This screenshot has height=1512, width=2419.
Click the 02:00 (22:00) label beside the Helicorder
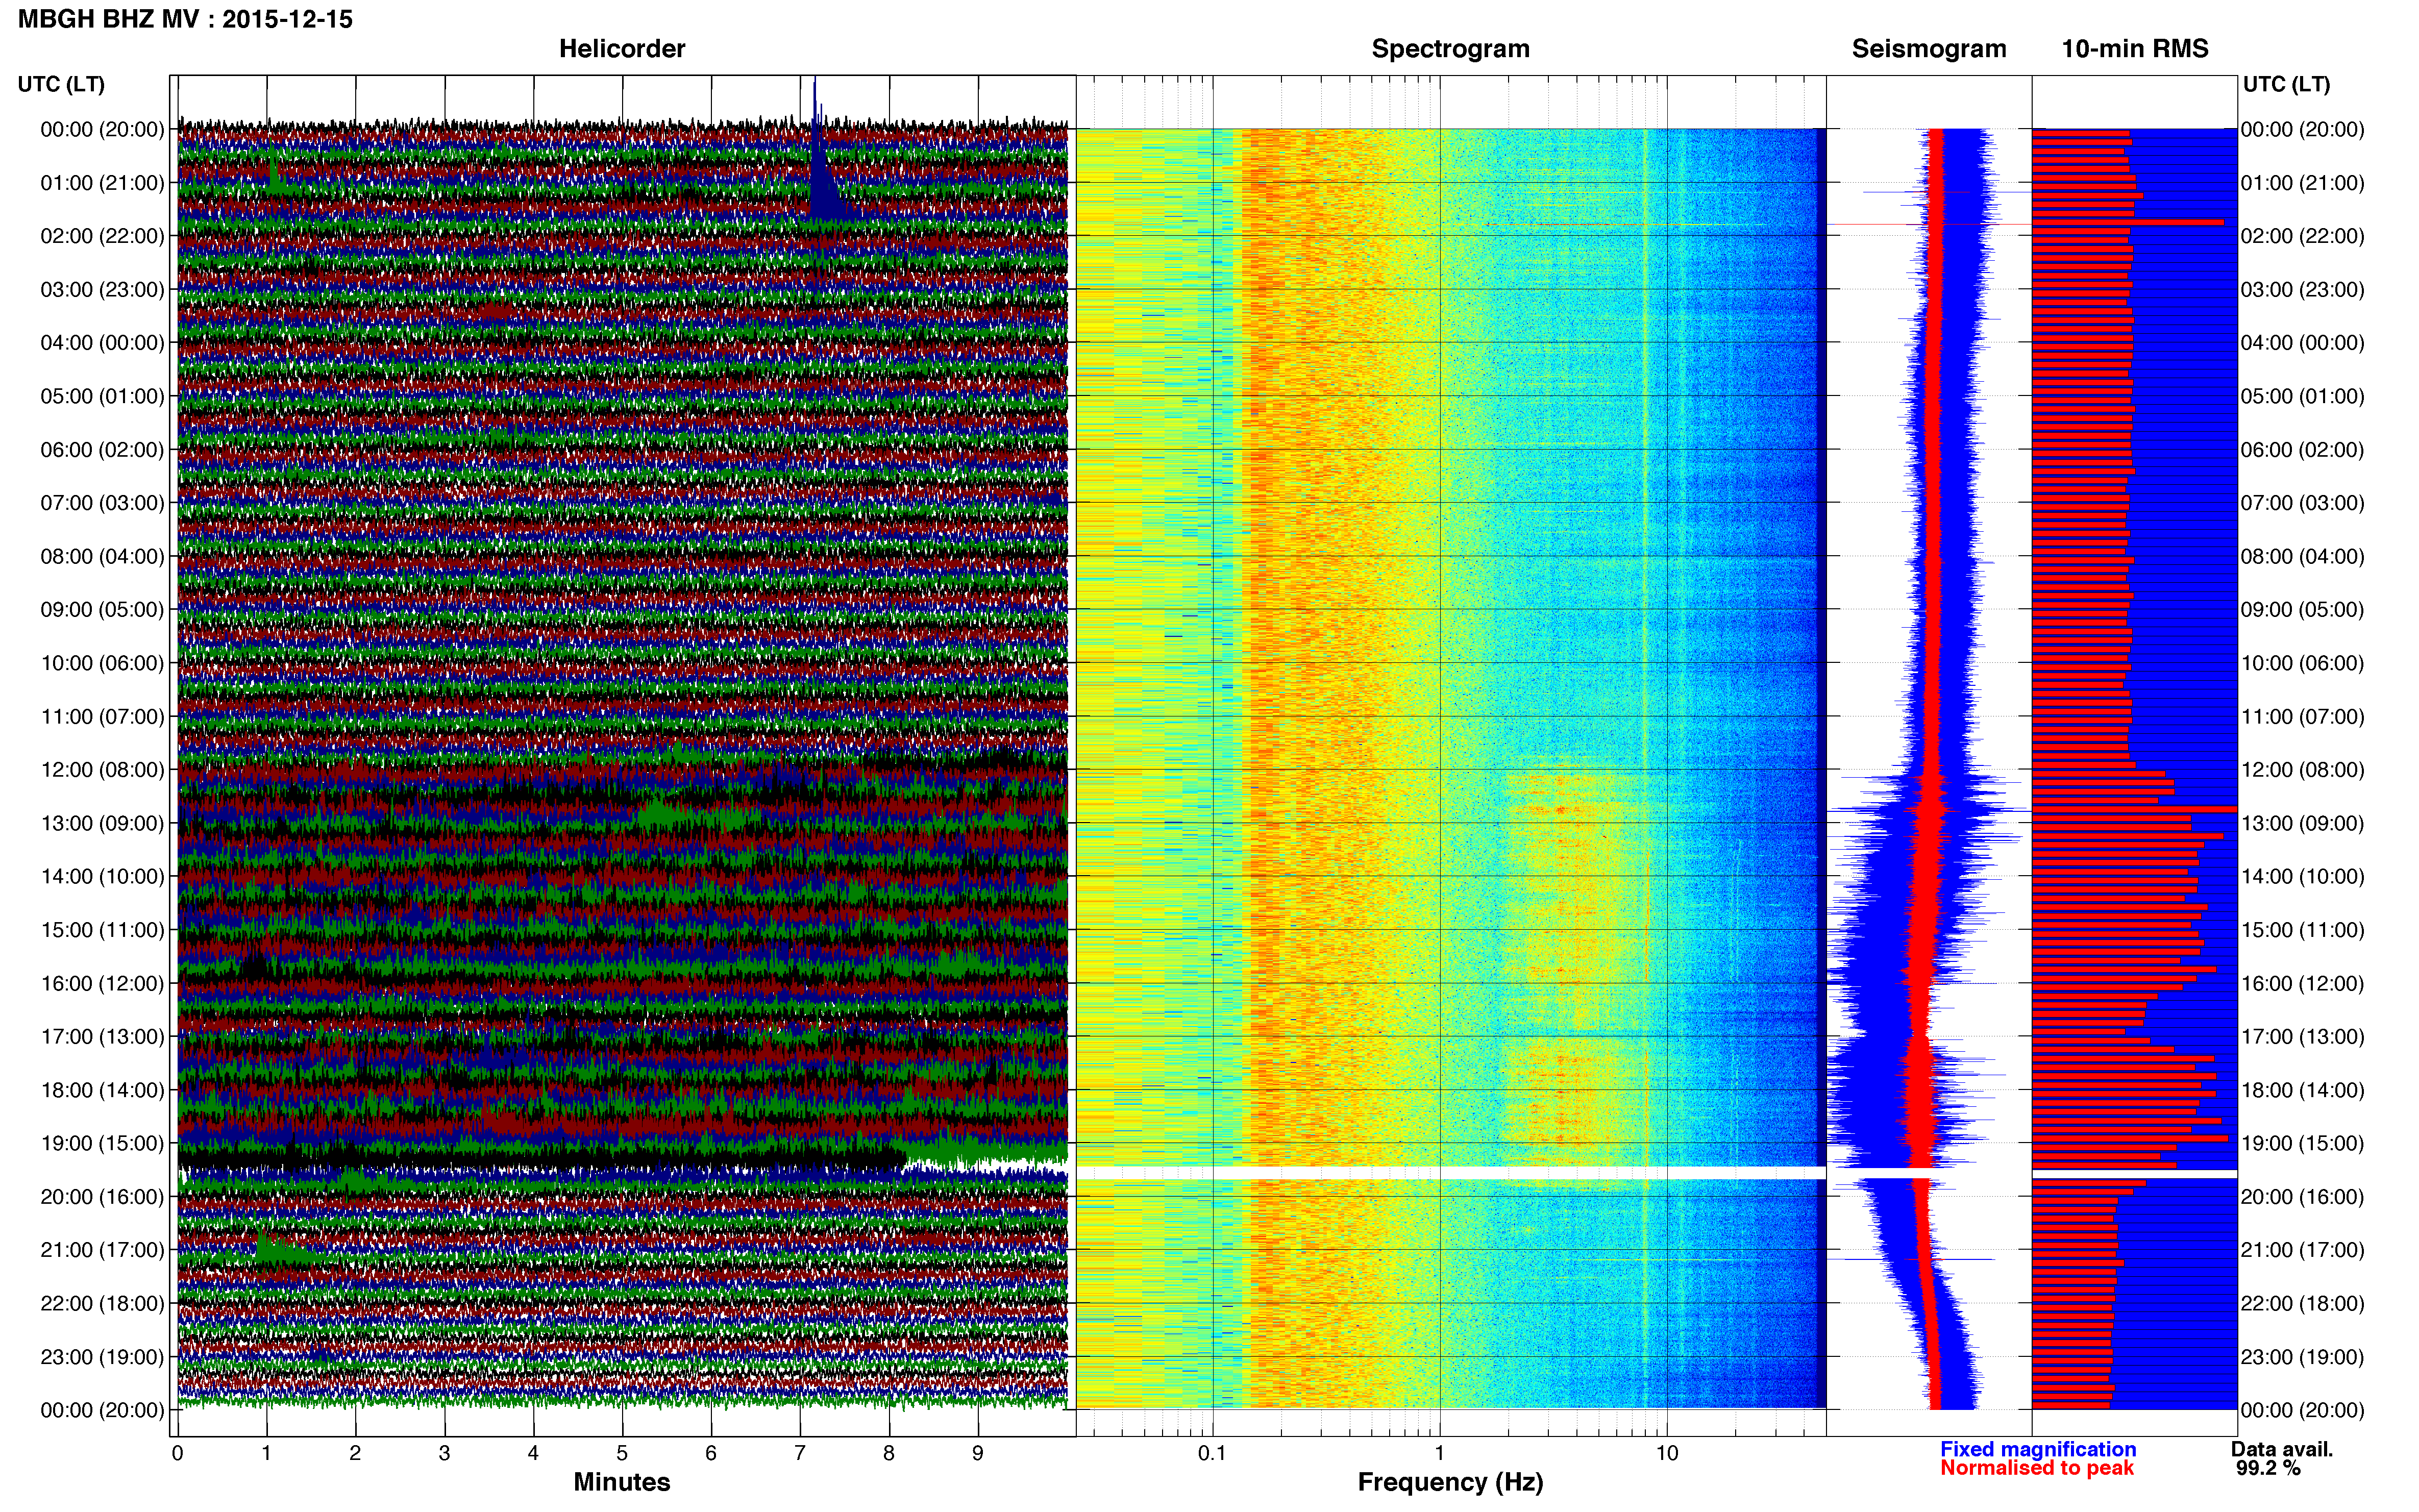tap(102, 236)
